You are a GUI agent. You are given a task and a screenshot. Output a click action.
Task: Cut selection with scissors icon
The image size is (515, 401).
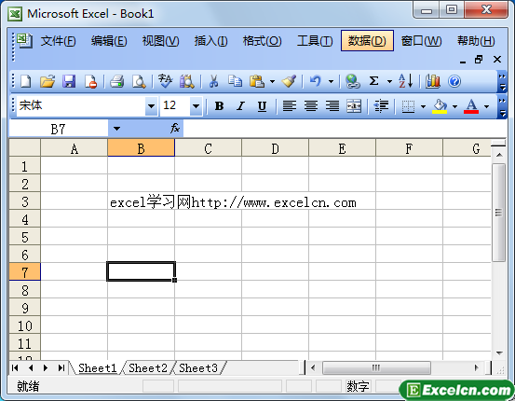pyautogui.click(x=213, y=81)
